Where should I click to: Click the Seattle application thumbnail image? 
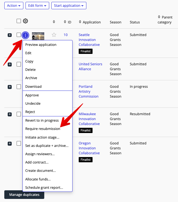[38, 36]
